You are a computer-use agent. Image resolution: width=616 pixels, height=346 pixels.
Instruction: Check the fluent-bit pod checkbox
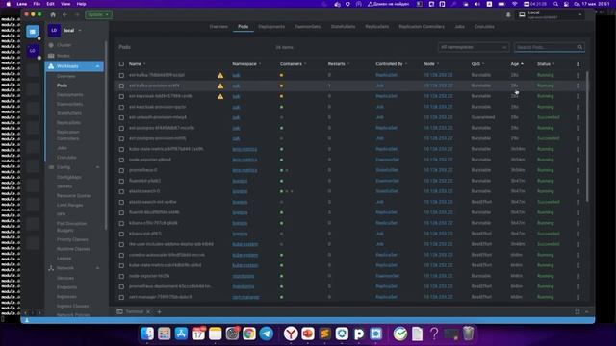tap(121, 181)
